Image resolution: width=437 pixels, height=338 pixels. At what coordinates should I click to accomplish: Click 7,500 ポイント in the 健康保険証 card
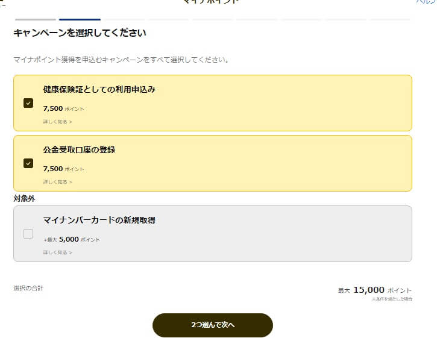pos(63,109)
